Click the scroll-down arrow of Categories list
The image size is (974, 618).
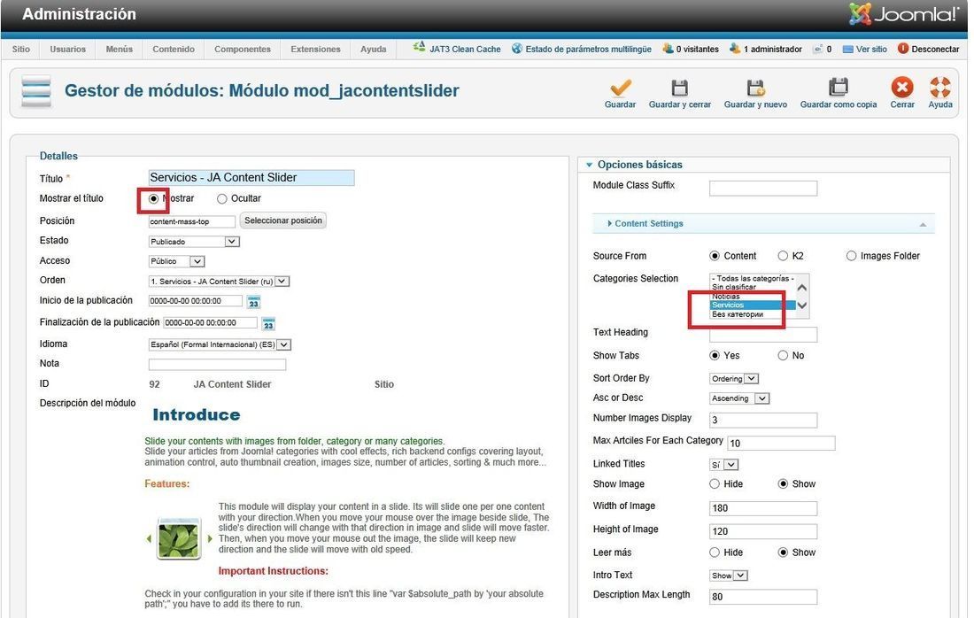(802, 305)
